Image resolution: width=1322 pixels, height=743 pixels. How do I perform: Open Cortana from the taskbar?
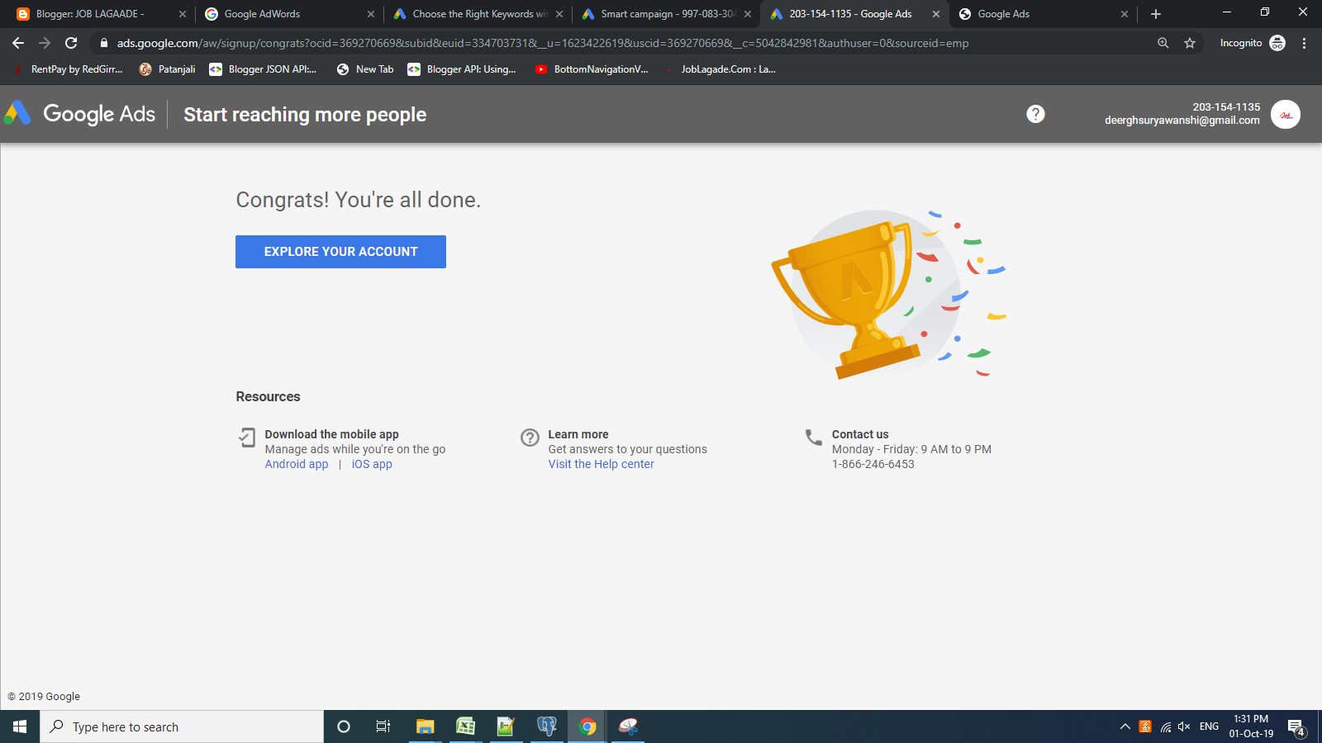pyautogui.click(x=344, y=726)
